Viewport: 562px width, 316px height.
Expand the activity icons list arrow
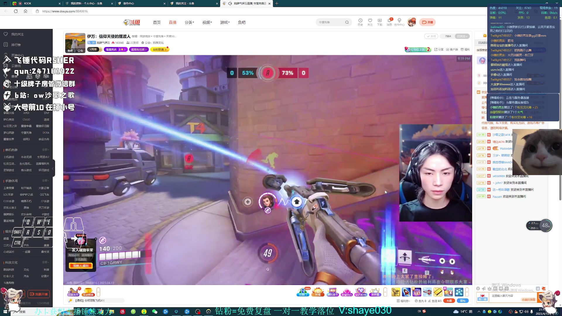click(x=385, y=292)
